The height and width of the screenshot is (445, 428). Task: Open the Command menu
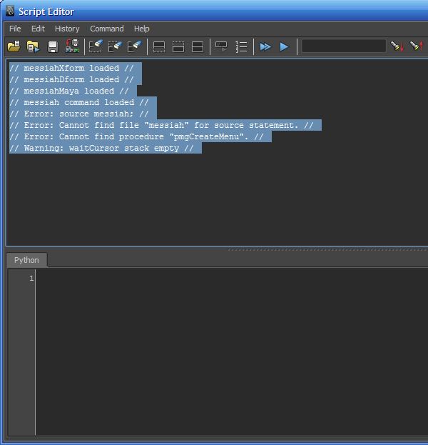click(x=107, y=29)
